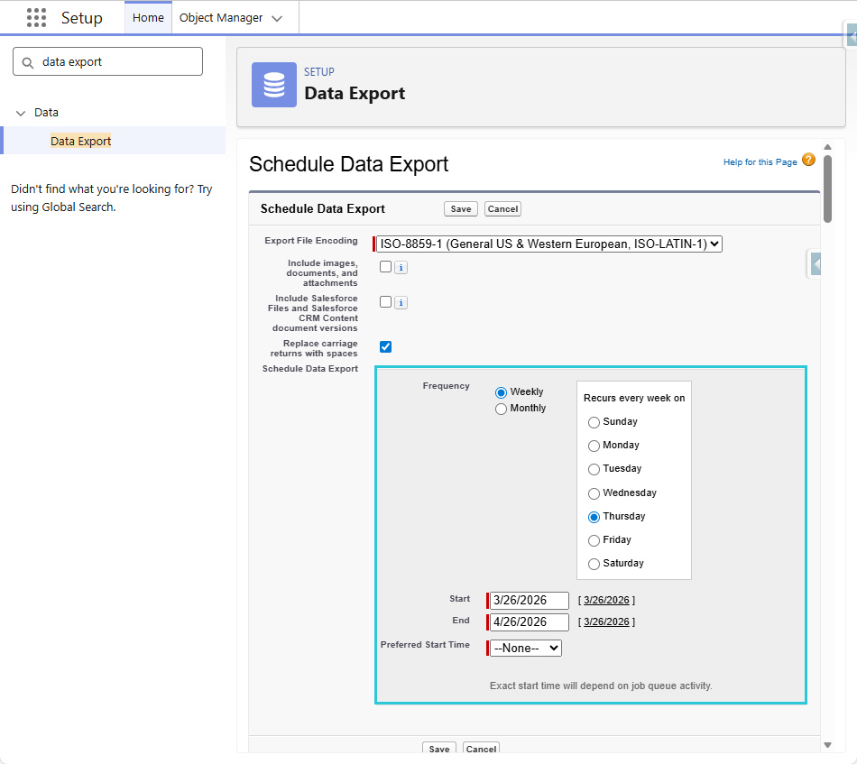Click the 'Recurs every week on' heading

point(634,398)
